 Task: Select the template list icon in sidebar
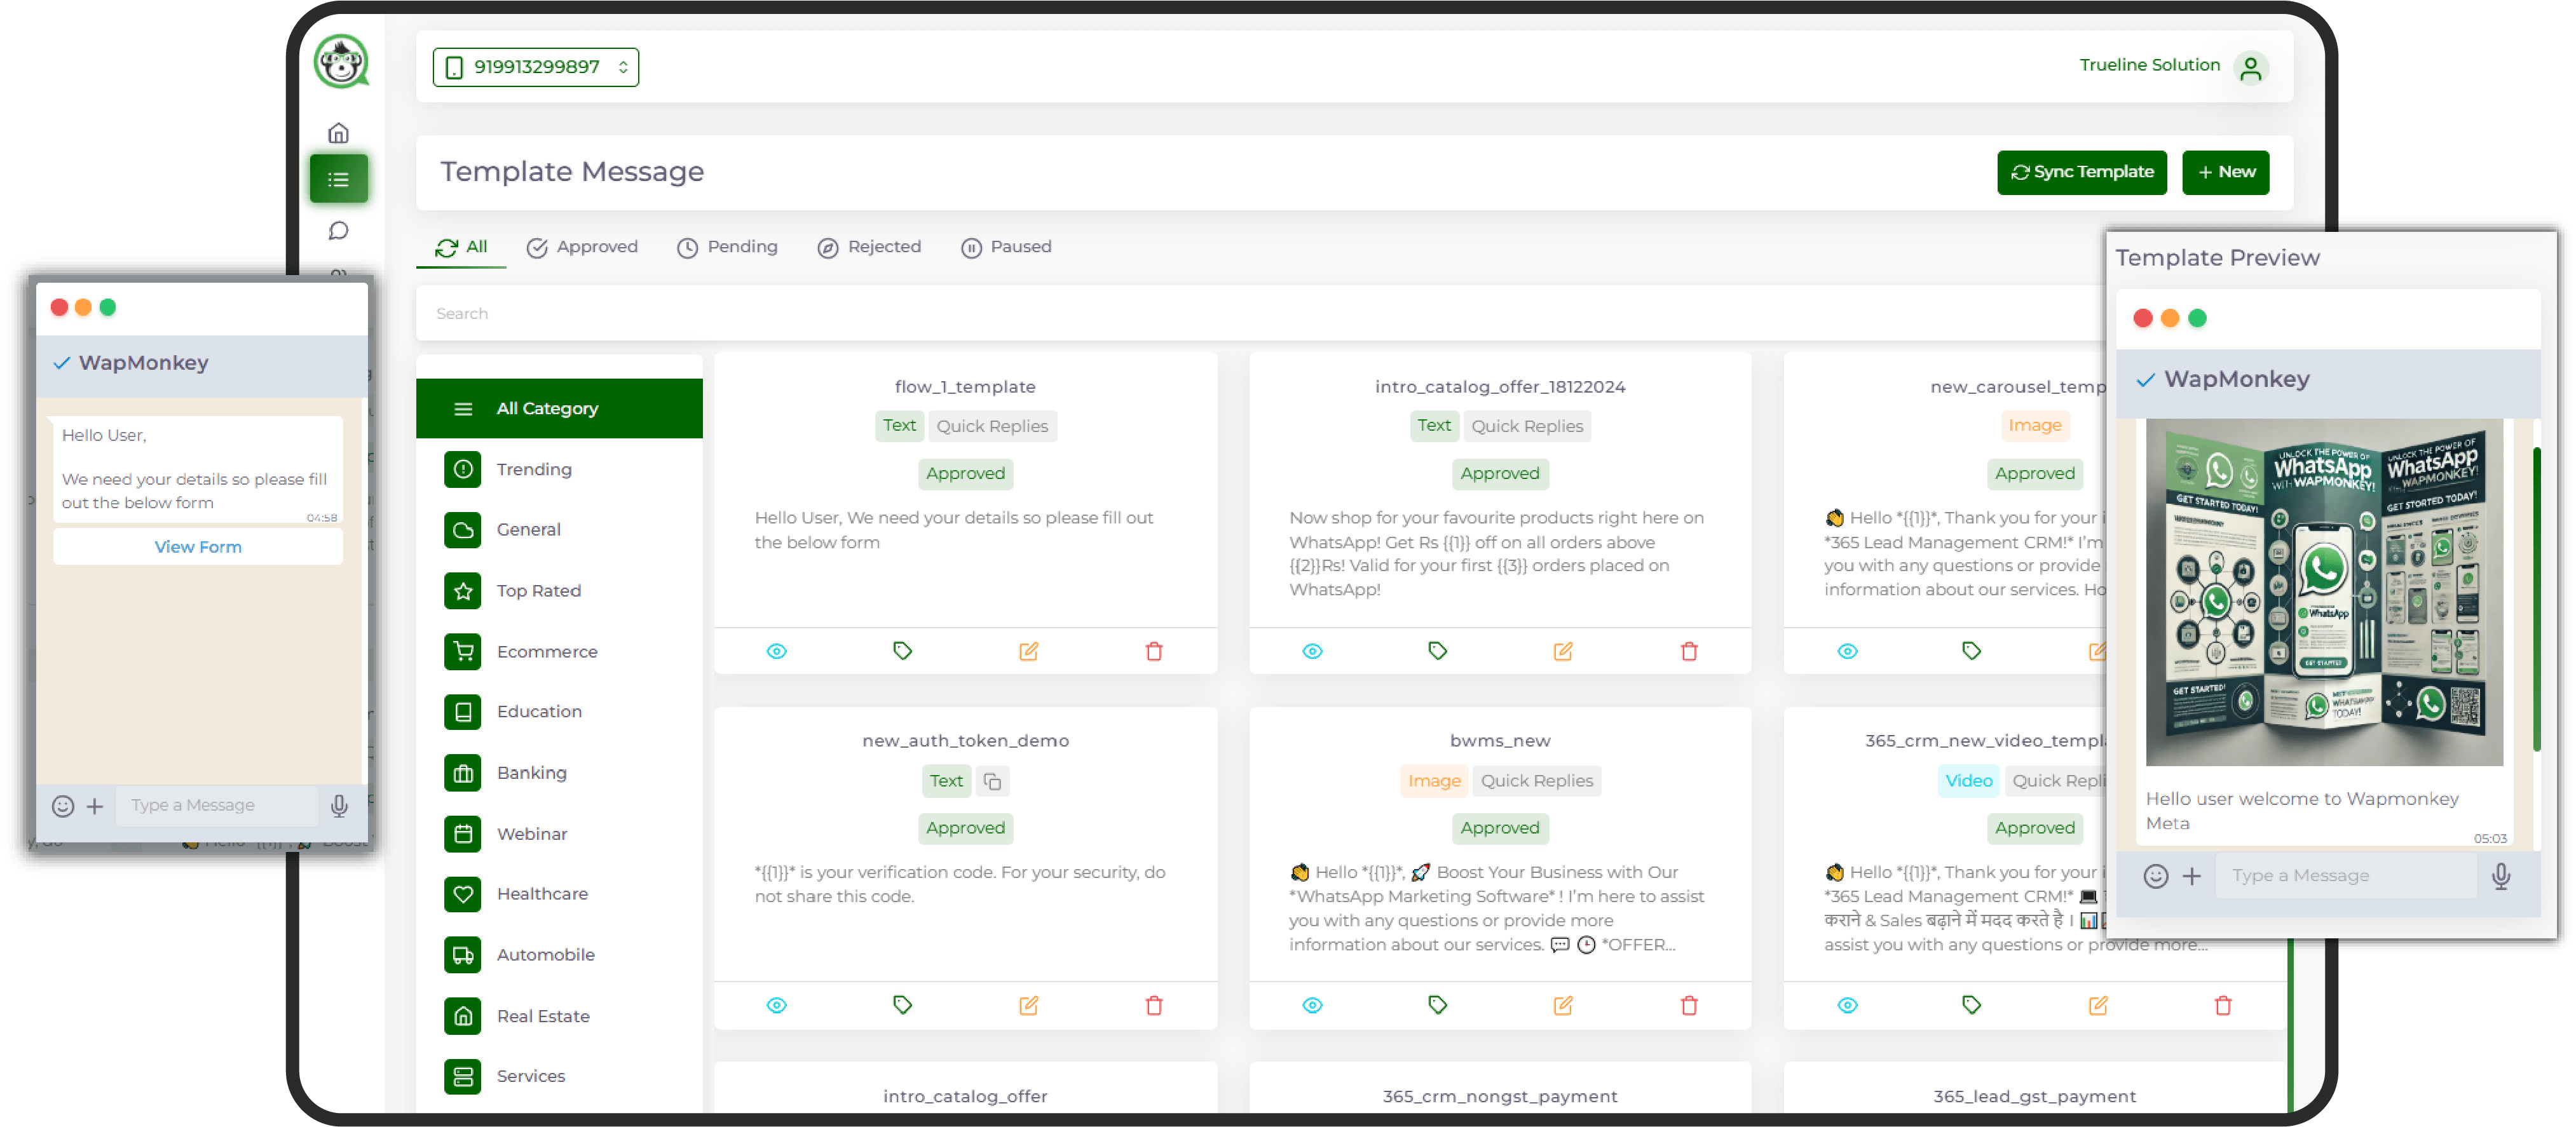click(339, 179)
